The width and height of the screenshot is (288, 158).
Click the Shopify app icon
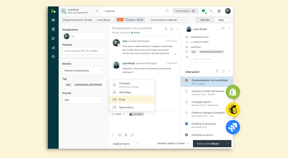pyautogui.click(x=233, y=92)
